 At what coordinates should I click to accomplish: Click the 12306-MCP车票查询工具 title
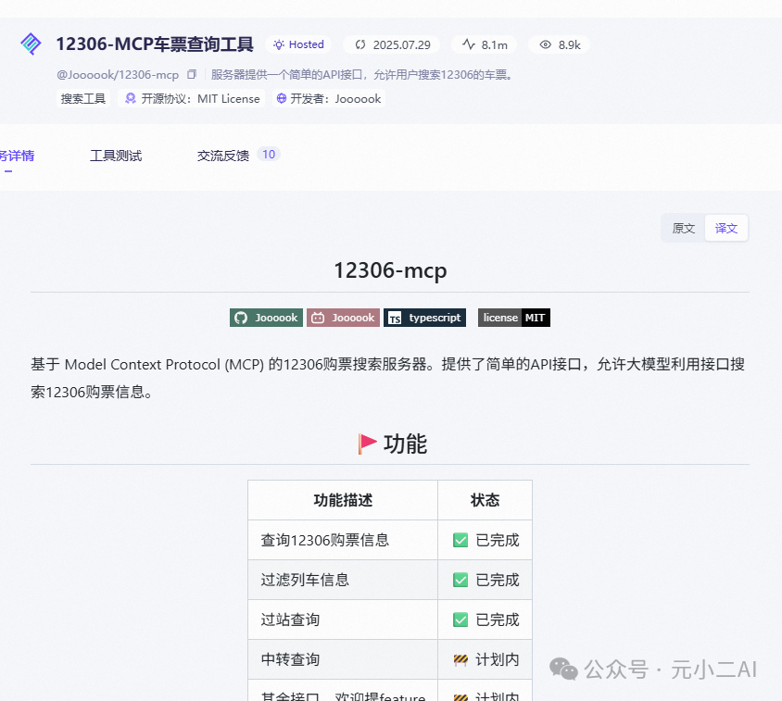click(x=155, y=44)
